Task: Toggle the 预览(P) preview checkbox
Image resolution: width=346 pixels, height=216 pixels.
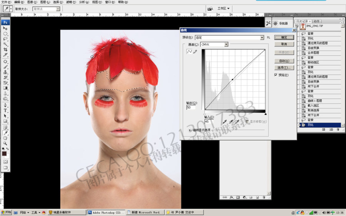Action: (276, 75)
